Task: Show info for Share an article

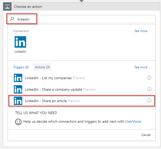Action: pyautogui.click(x=149, y=101)
